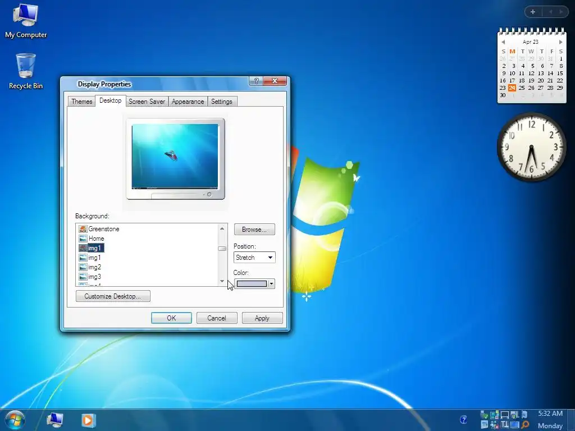Select the Desktop tab

[x=111, y=100]
